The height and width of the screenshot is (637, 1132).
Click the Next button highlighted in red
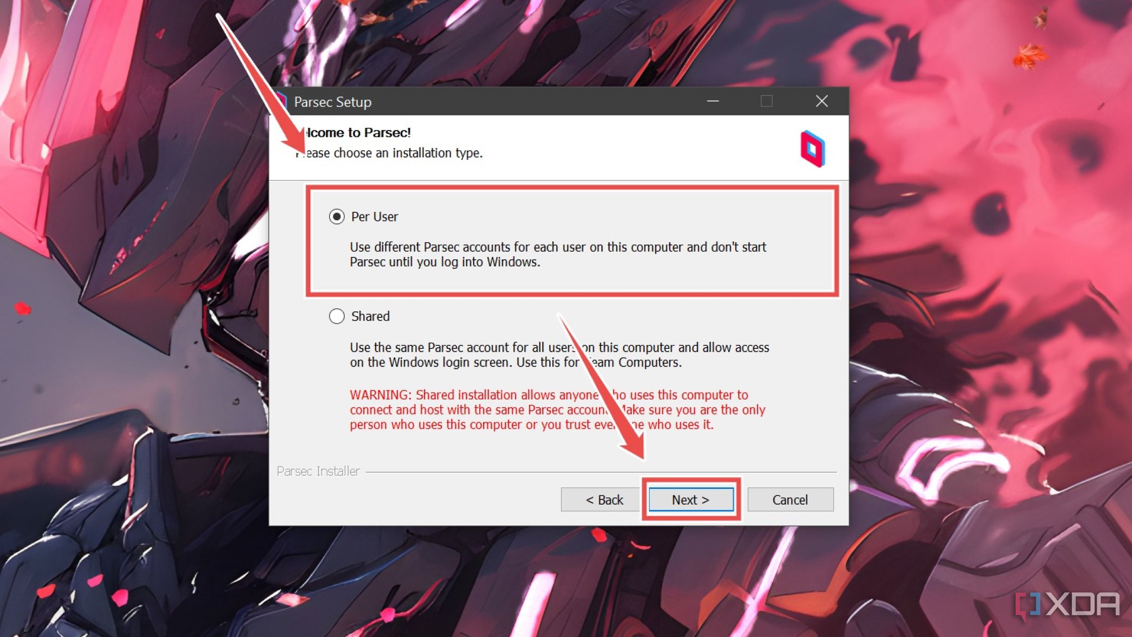click(690, 499)
